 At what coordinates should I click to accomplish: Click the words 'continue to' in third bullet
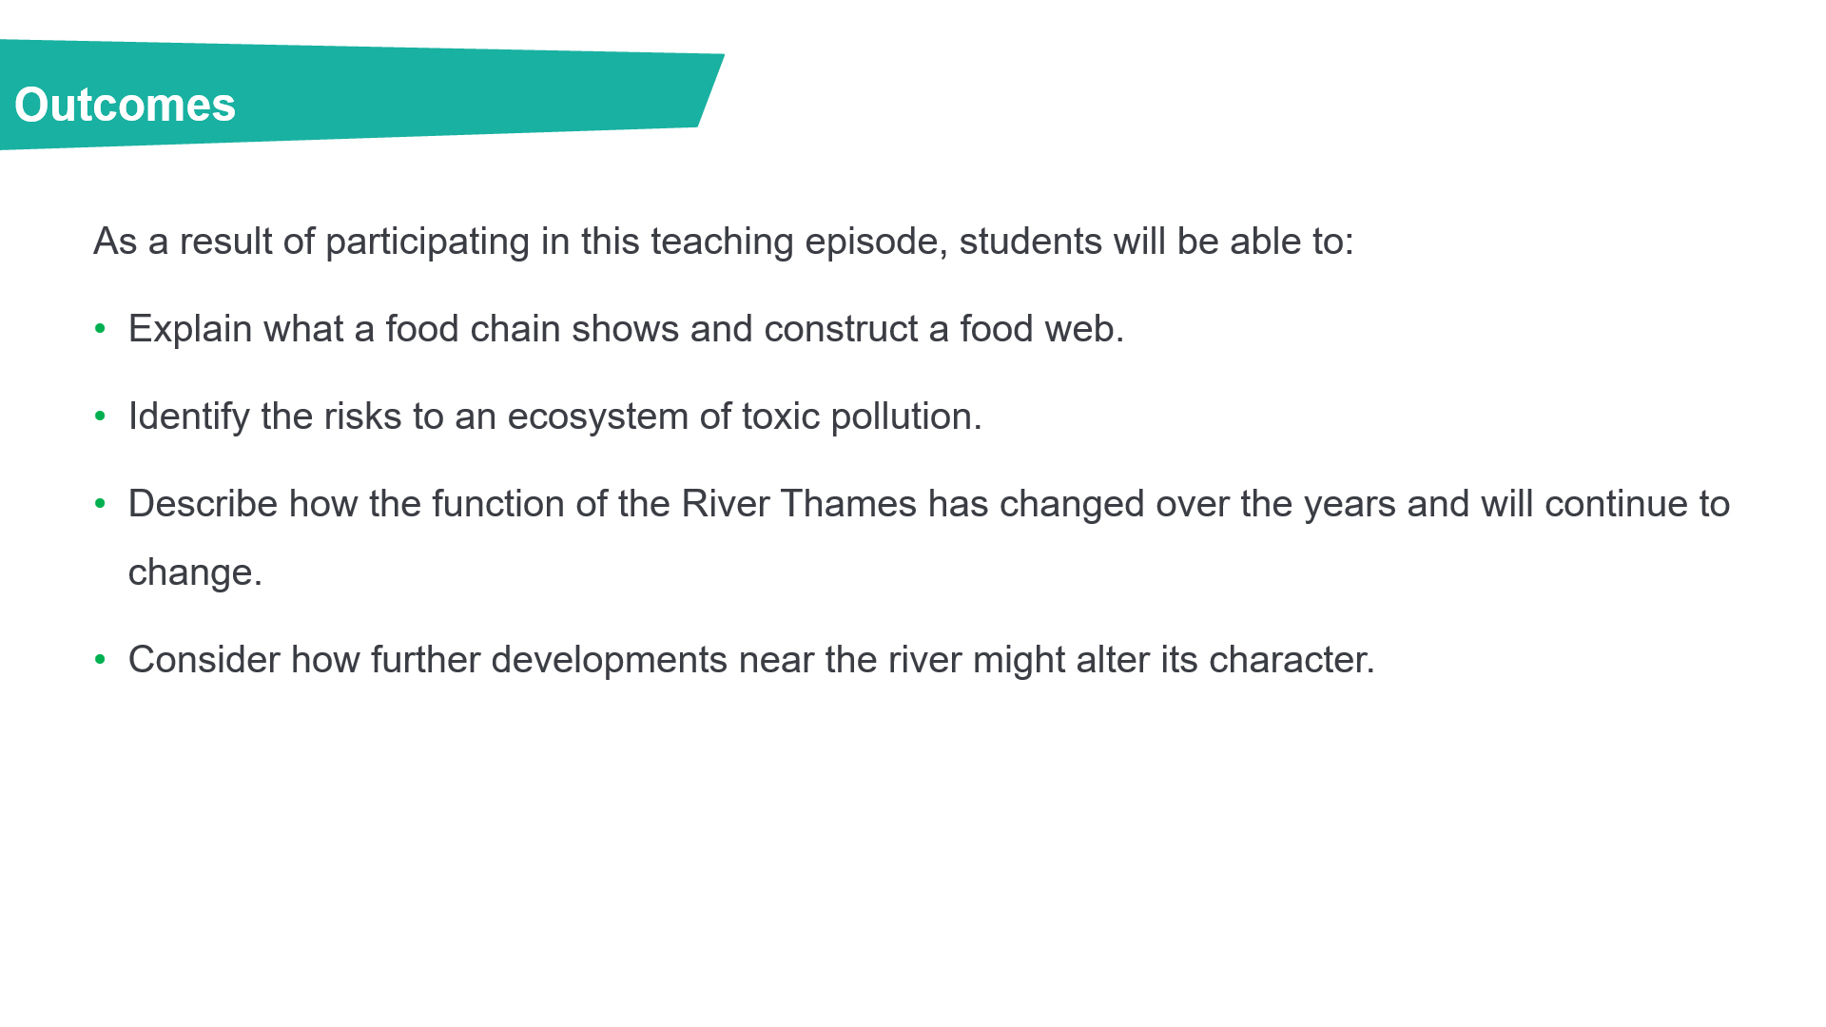pyautogui.click(x=1637, y=504)
